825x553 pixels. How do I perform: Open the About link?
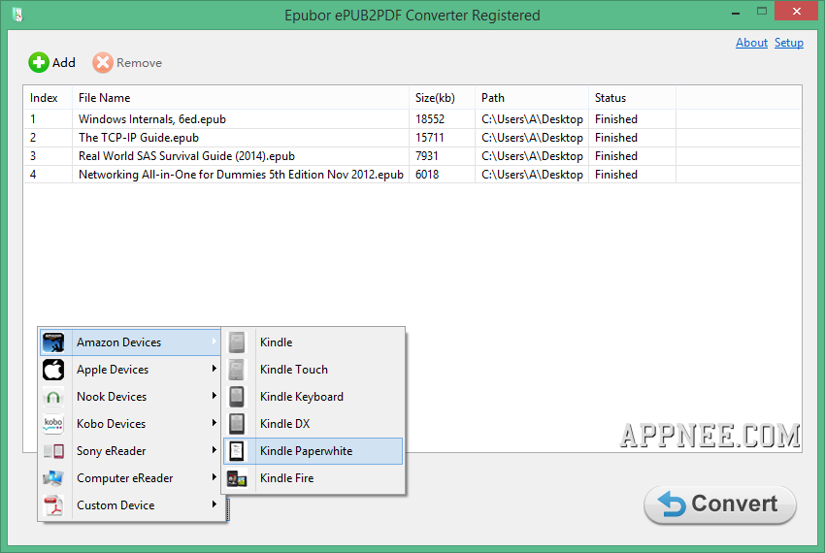pos(751,43)
